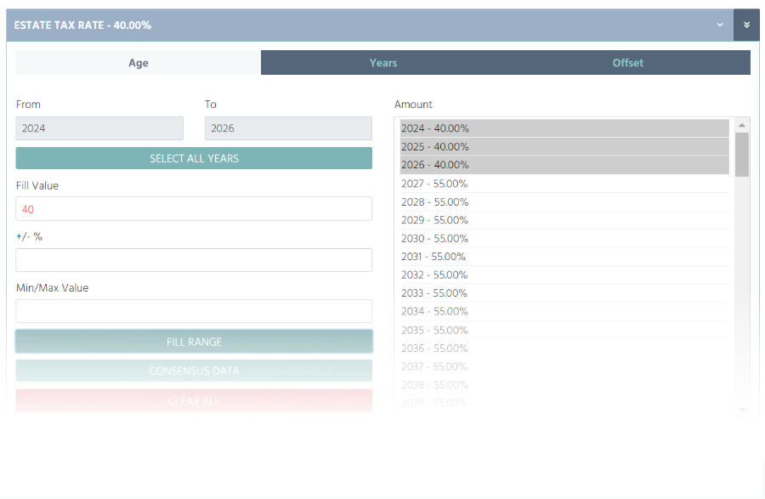This screenshot has width=765, height=499.
Task: Click the To year field
Action: point(289,128)
